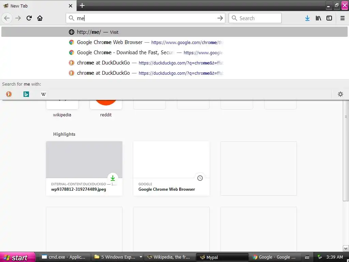Open the Downloads toolbar icon
This screenshot has height=262, width=349.
(307, 18)
